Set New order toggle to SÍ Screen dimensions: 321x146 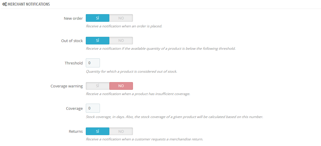tap(98, 18)
